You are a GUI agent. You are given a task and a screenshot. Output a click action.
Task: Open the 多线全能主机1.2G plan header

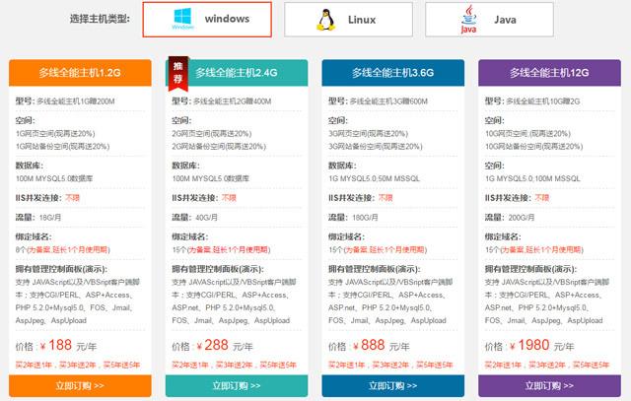coord(80,73)
